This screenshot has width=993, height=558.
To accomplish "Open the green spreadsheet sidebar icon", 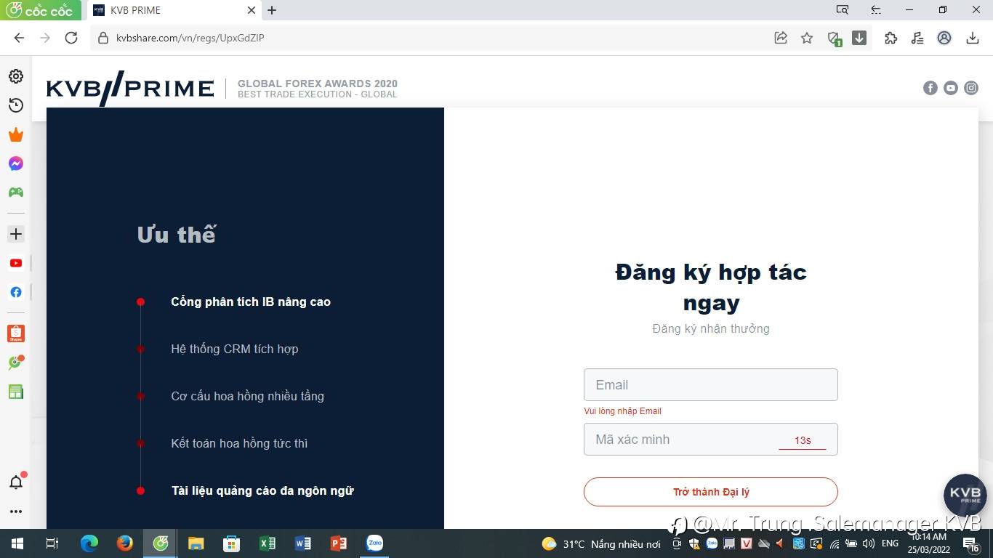I will [16, 392].
